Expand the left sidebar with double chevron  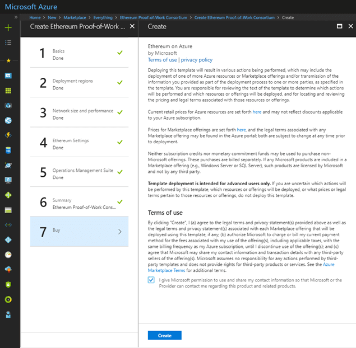16,17
